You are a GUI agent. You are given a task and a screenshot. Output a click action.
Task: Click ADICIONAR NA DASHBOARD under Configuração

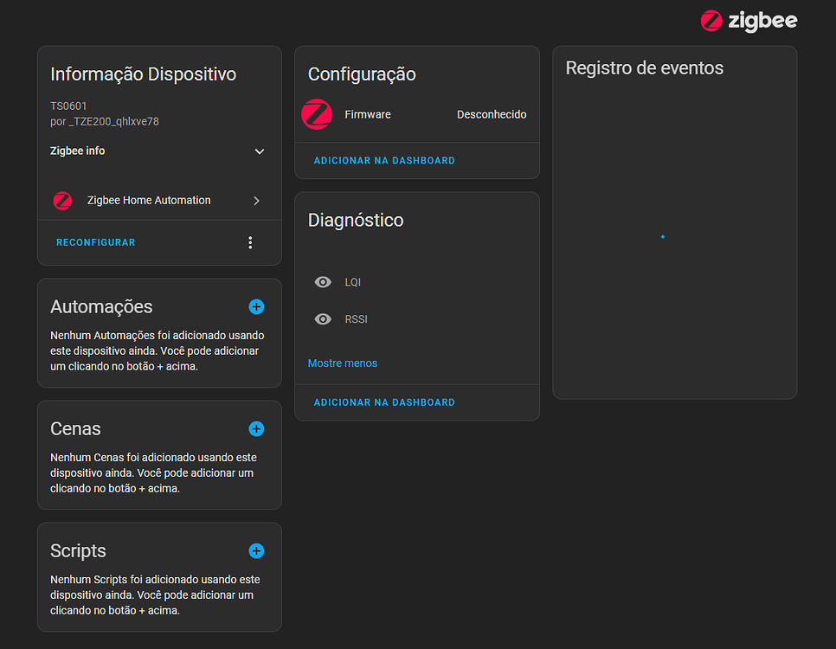click(x=384, y=160)
